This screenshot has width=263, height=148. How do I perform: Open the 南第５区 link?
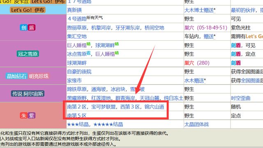pyautogui.click(x=77, y=116)
